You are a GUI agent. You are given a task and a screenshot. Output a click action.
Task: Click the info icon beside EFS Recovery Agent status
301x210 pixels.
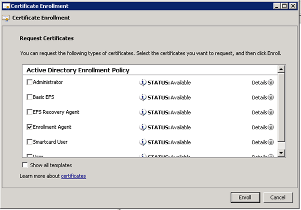pyautogui.click(x=142, y=113)
